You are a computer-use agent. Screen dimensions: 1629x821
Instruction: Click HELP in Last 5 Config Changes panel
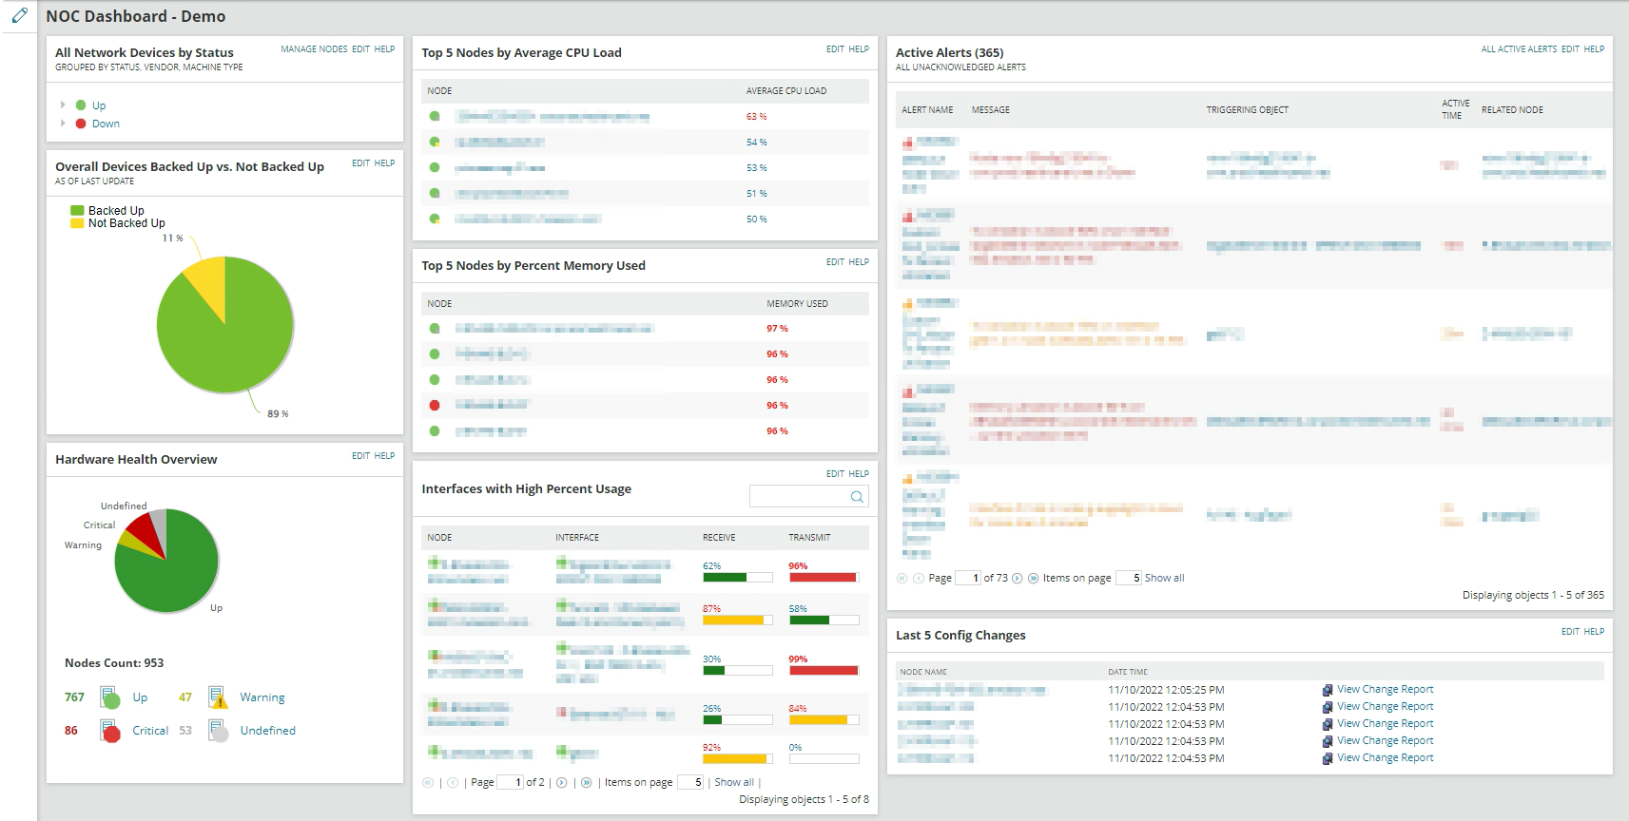pos(1594,632)
